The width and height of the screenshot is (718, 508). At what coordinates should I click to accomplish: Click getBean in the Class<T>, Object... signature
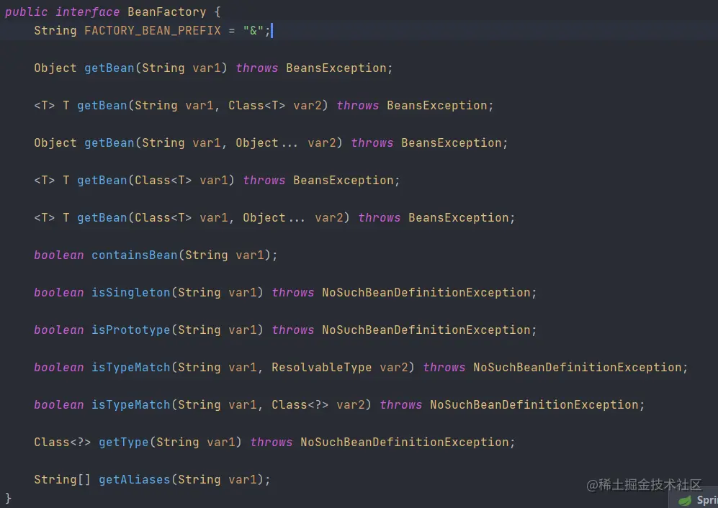coord(102,218)
